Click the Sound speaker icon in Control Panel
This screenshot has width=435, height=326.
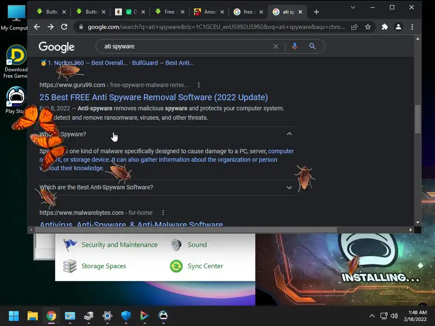pyautogui.click(x=176, y=245)
